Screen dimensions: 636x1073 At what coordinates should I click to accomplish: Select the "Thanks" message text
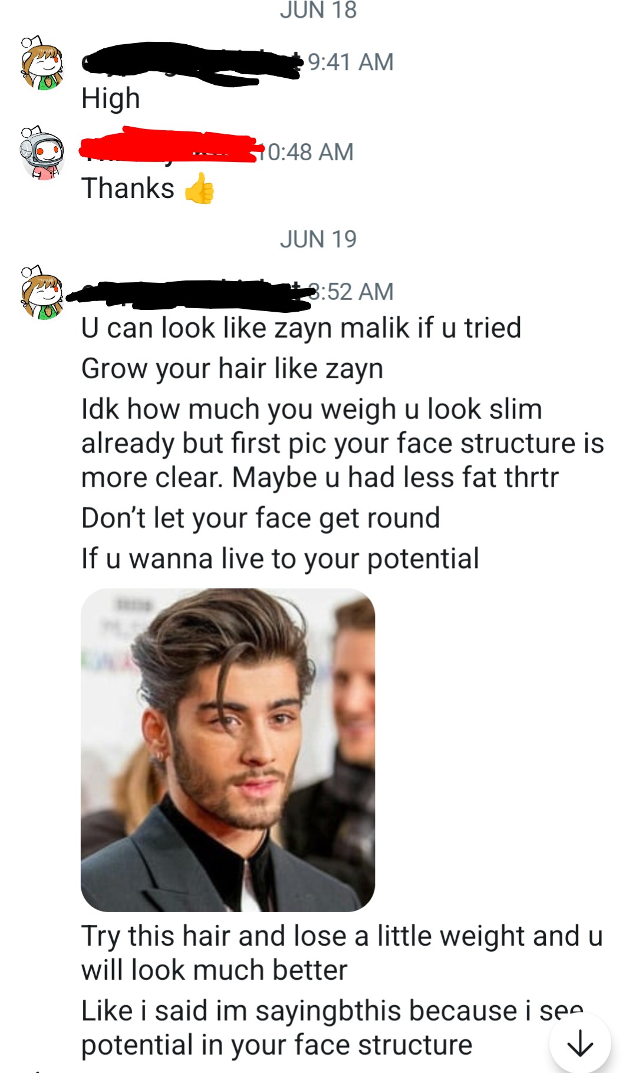click(x=128, y=189)
